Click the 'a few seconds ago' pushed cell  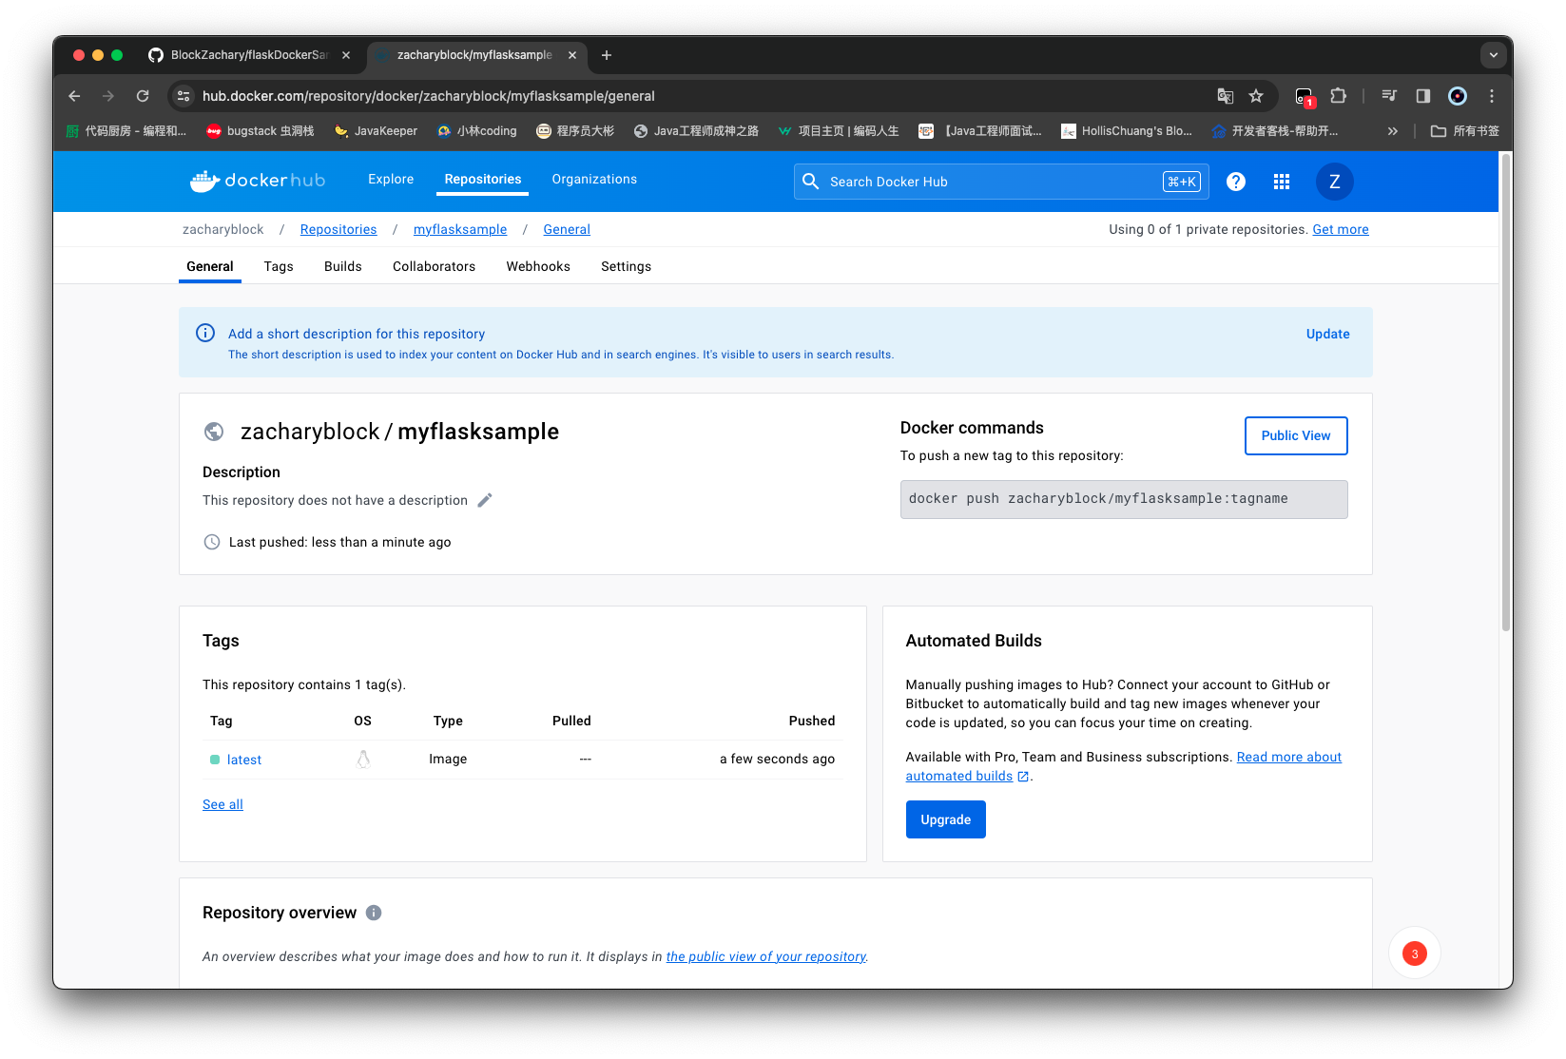(x=777, y=759)
